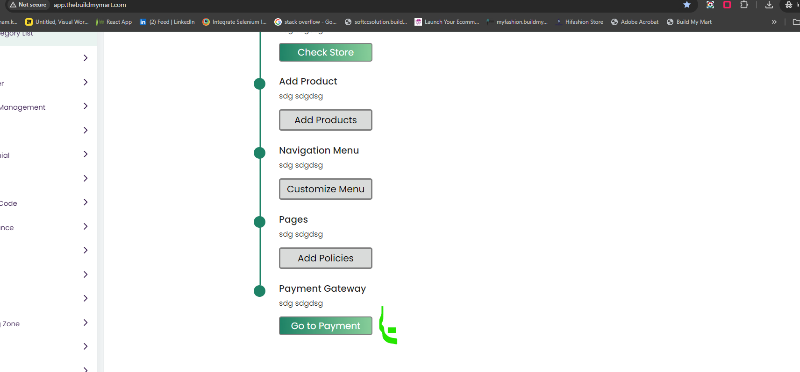Click the timeline dot beside Navigation Menu
The image size is (800, 372).
click(x=259, y=153)
